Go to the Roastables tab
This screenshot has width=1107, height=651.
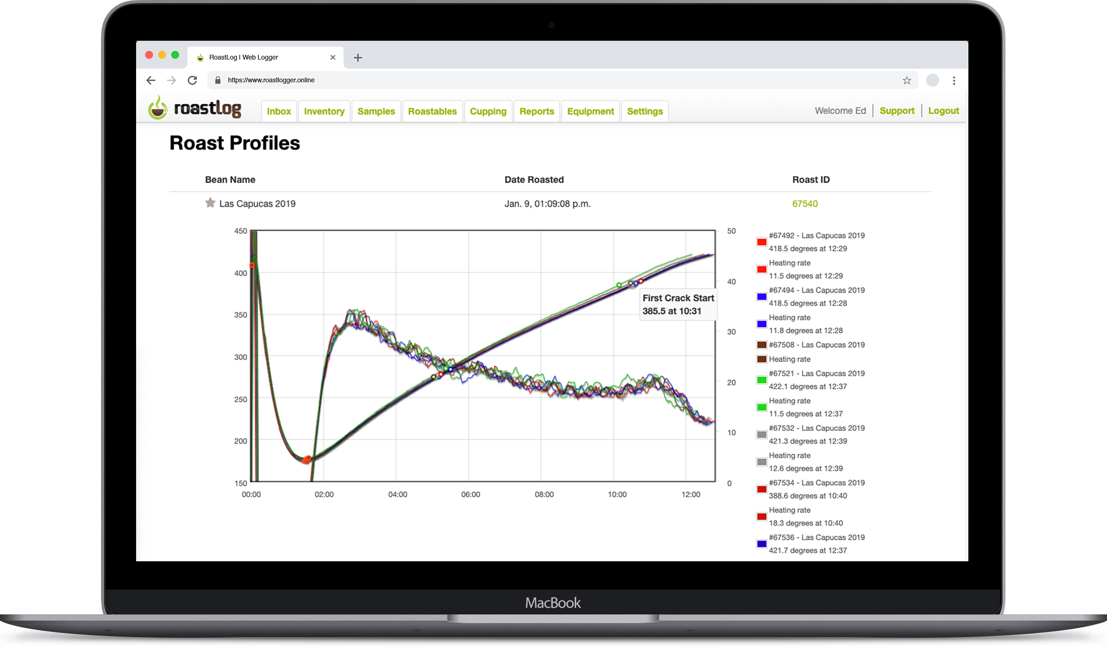coord(432,111)
